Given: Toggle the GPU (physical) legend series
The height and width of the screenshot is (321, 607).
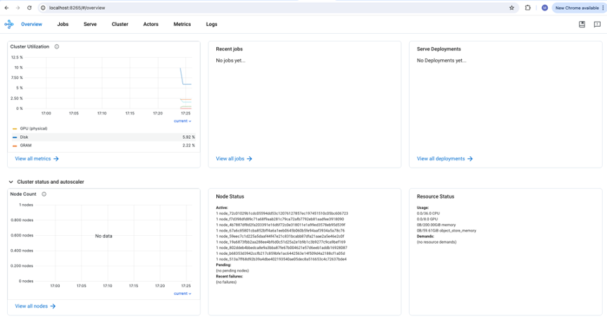Looking at the screenshot, I should pyautogui.click(x=33, y=129).
